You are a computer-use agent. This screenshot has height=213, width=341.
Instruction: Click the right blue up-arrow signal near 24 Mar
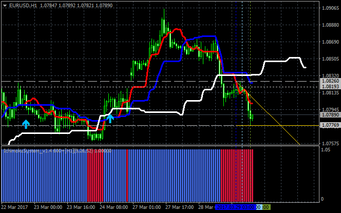110,119
